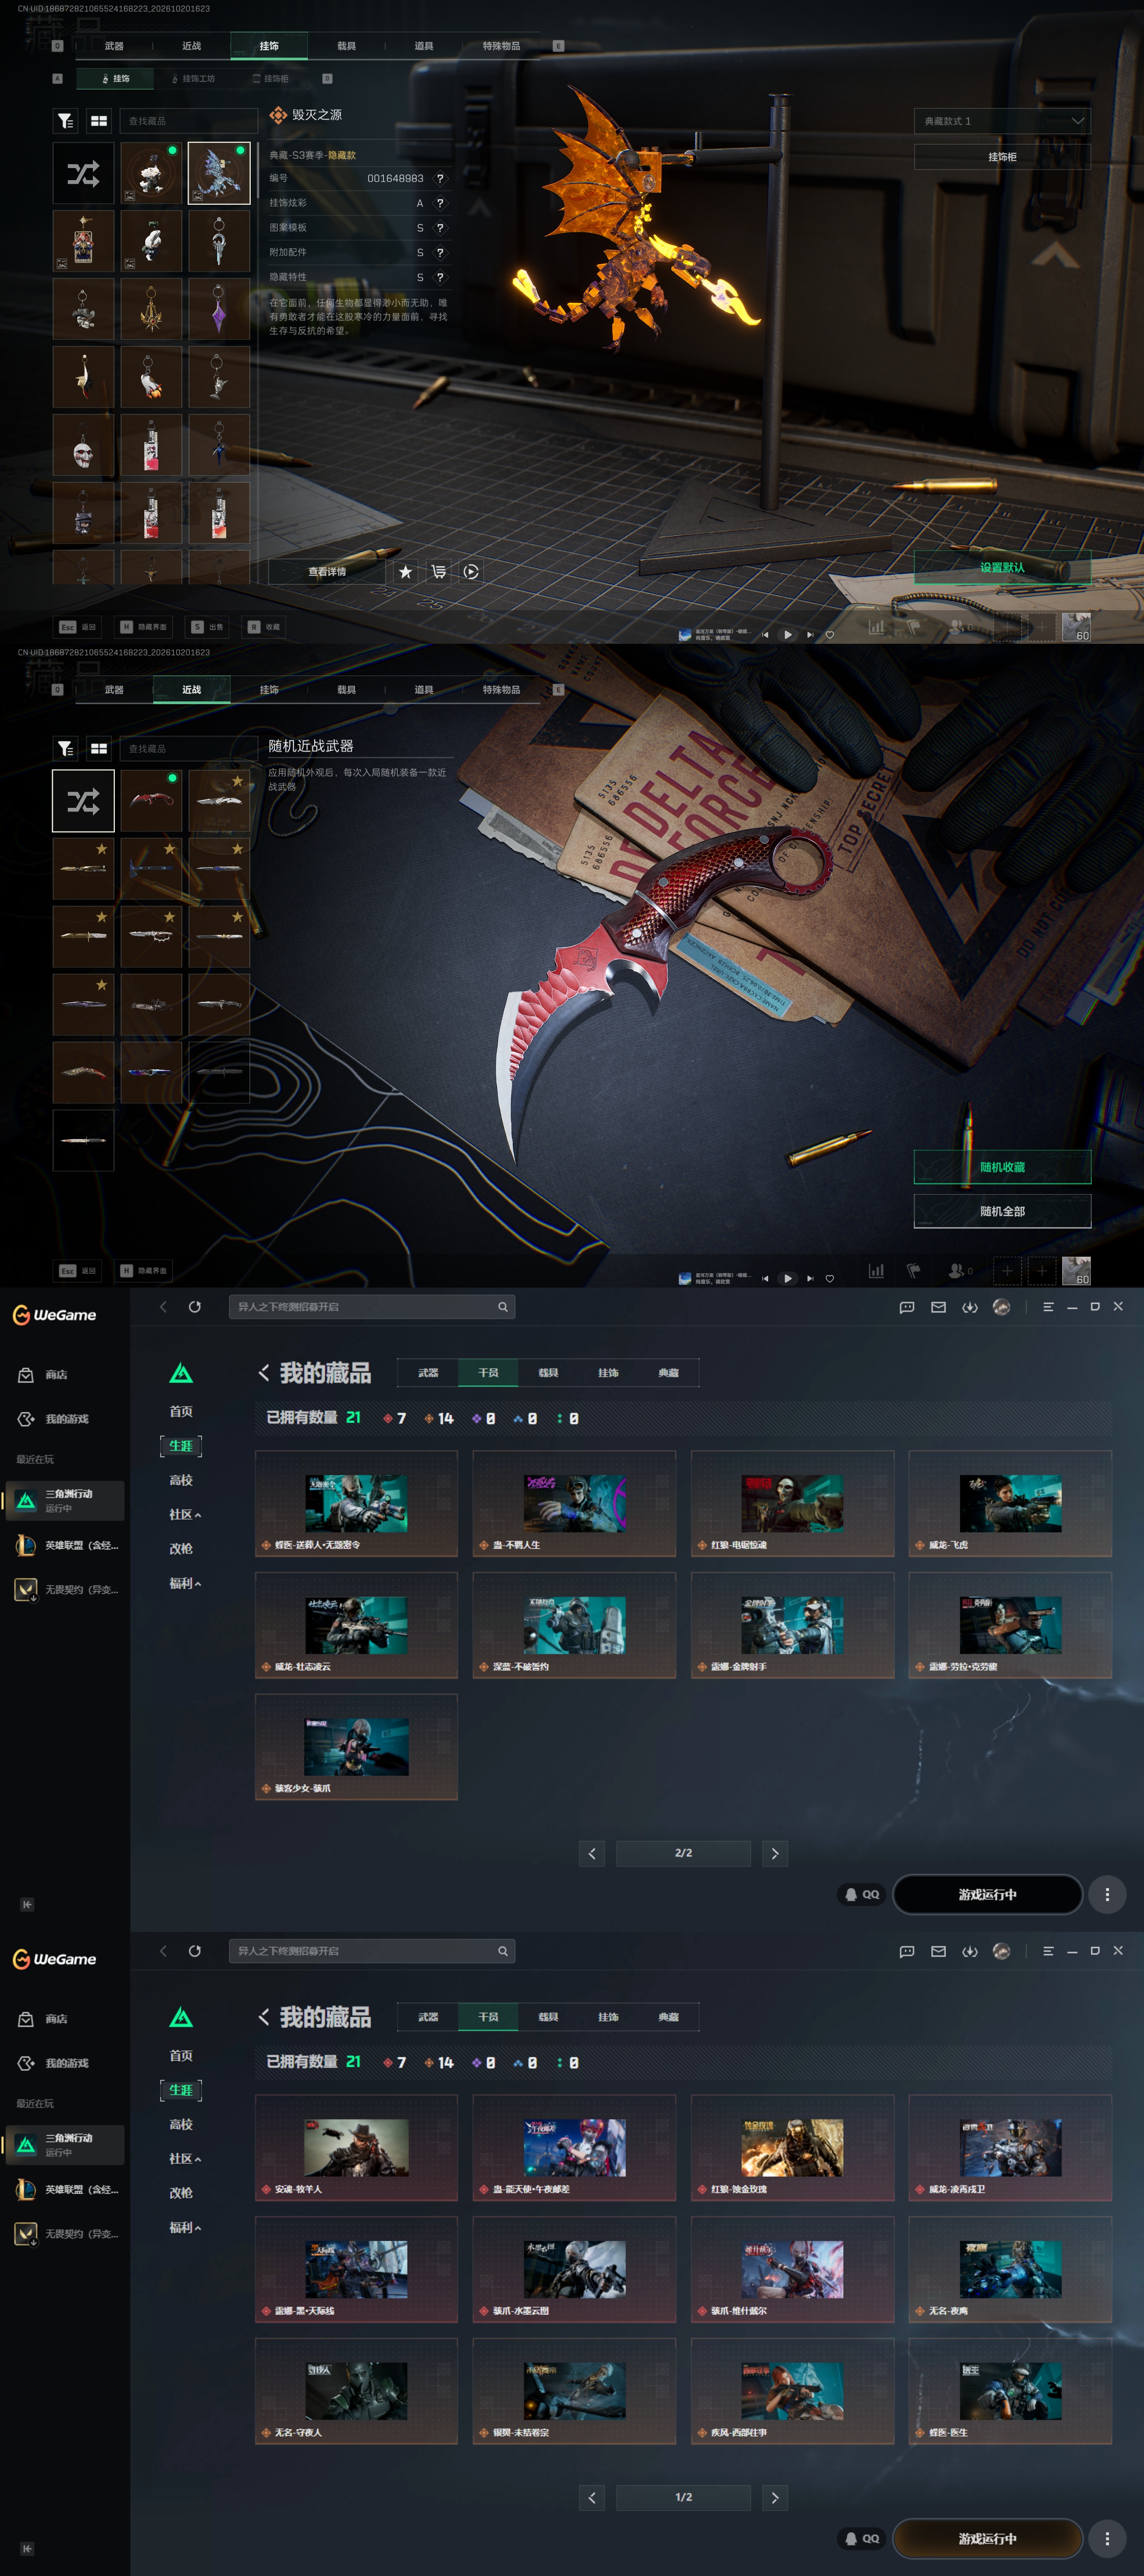
Task: Open the 挂饰工坊 charm workshop sub-tab
Action: (x=193, y=78)
